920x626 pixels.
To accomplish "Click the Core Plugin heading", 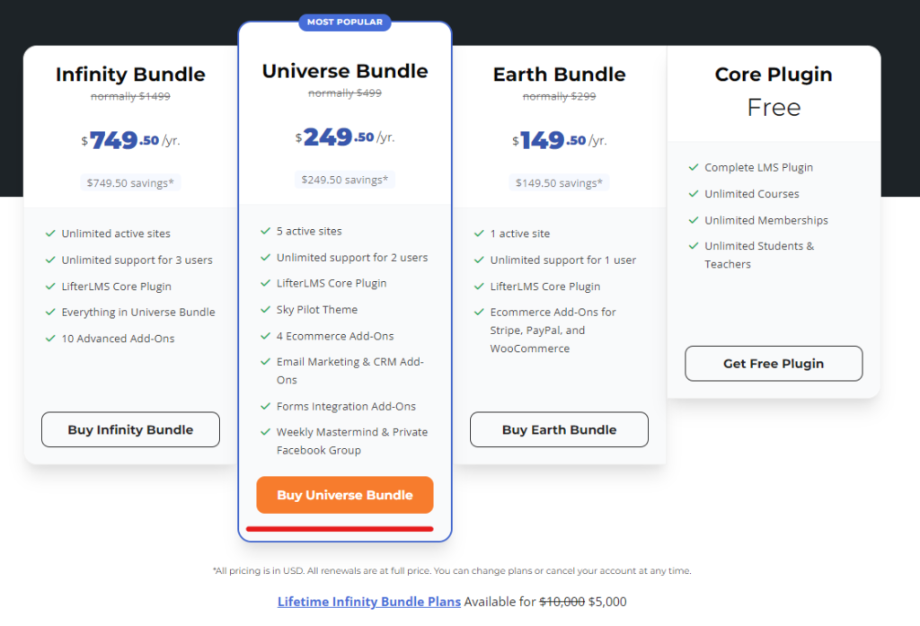I will coord(774,75).
